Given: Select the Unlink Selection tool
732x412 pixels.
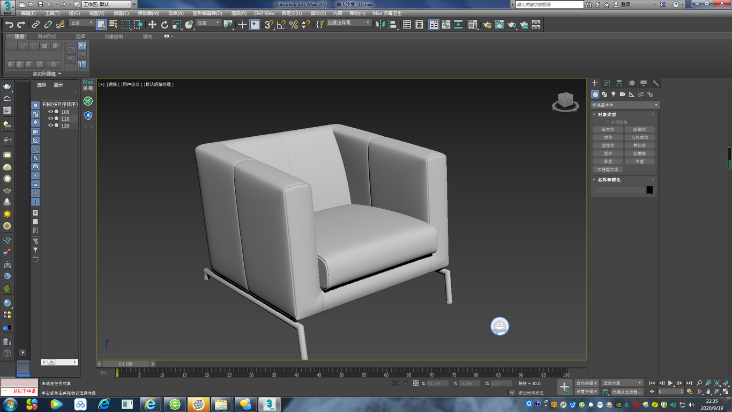Looking at the screenshot, I should pyautogui.click(x=48, y=25).
